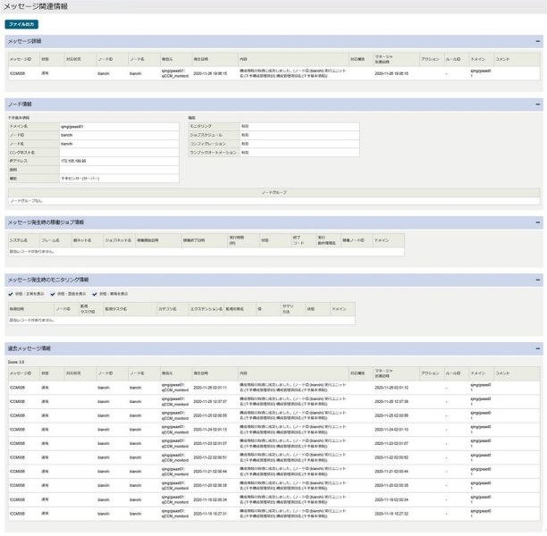This screenshot has height=536, width=547.
Task: Click the コンフィグレーション function status field
Action: pos(299,144)
